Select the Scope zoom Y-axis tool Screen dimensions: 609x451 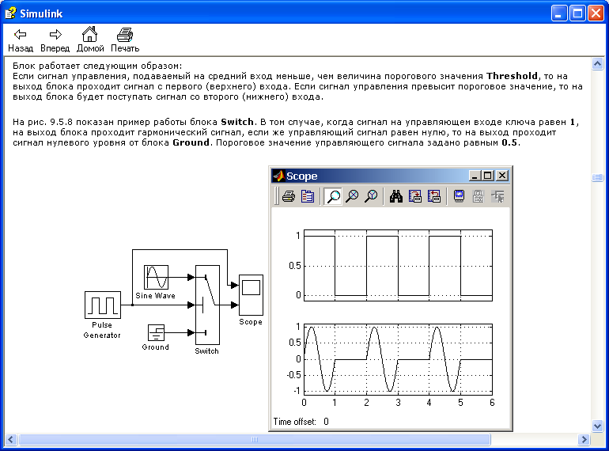click(x=371, y=196)
